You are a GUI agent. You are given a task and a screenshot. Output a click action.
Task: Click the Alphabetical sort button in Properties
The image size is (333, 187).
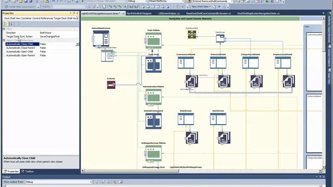point(10,24)
